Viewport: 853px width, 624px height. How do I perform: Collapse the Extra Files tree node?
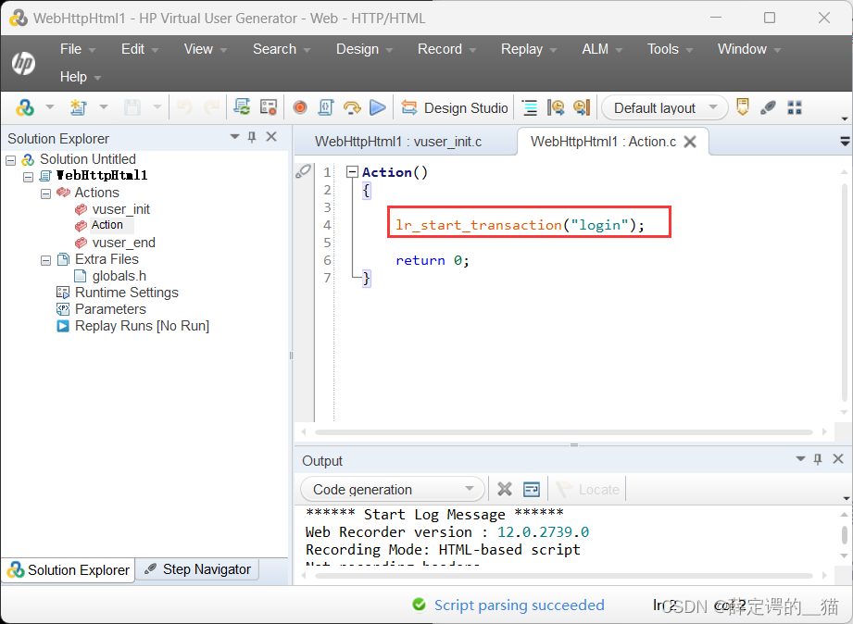45,260
